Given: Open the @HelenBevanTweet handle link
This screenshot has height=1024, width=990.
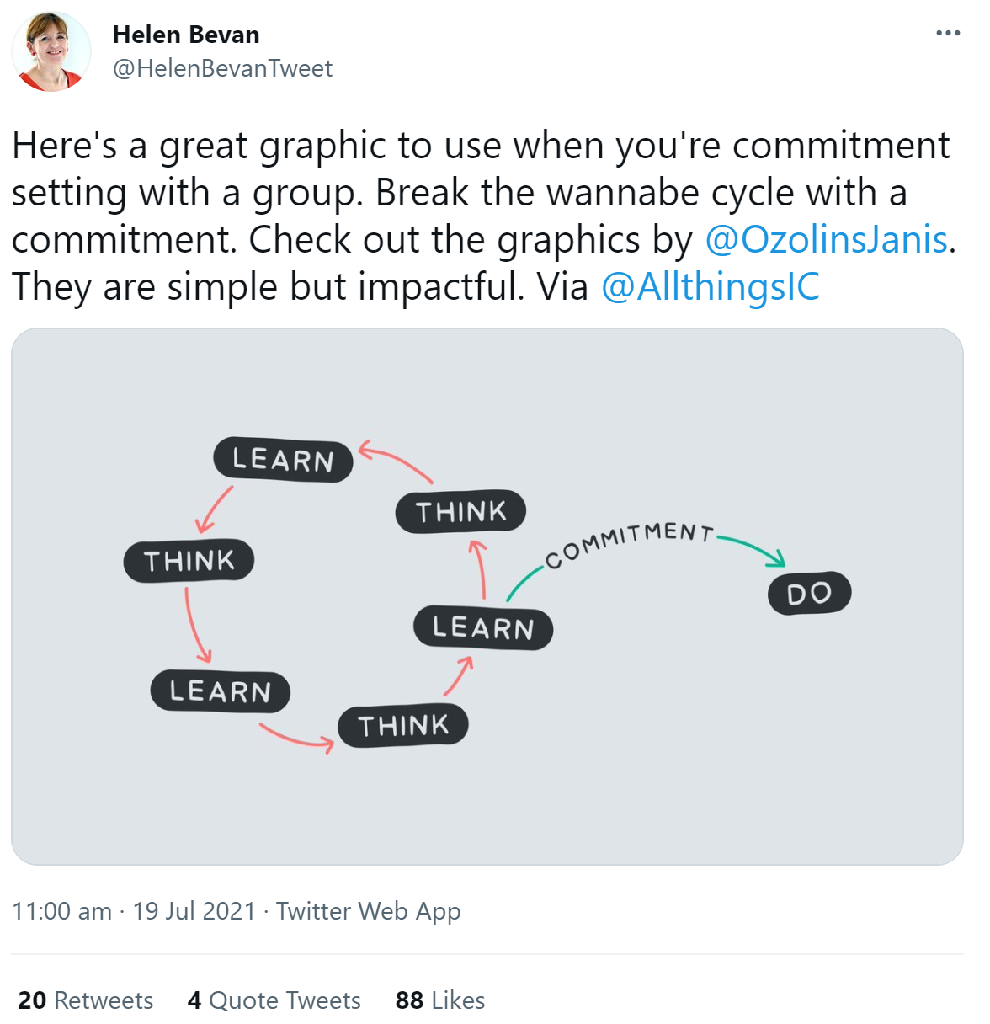Looking at the screenshot, I should (x=222, y=68).
